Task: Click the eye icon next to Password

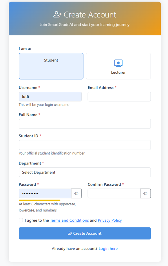Action: coord(76,193)
